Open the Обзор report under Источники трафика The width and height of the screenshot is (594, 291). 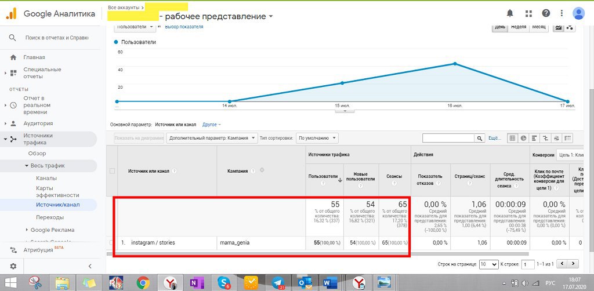point(37,153)
